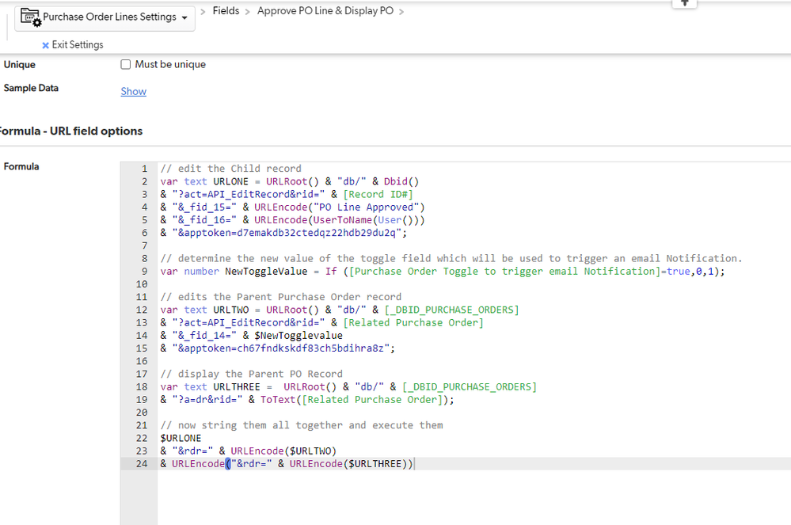
Task: Click the '[Purchase Order Toggle to trigger email Notification]' field
Action: [x=505, y=272]
